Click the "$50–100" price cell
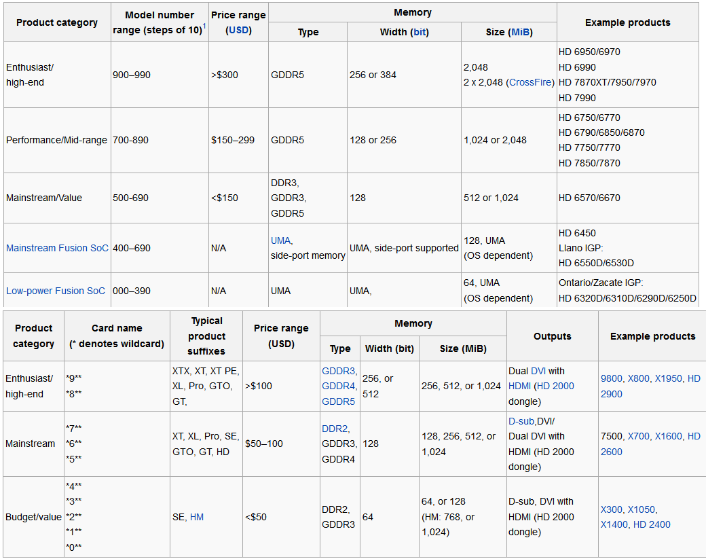Viewport: 706px width, 559px height. [x=282, y=444]
